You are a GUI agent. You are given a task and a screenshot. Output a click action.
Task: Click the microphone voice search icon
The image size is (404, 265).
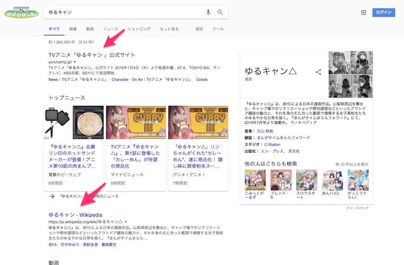[208, 12]
